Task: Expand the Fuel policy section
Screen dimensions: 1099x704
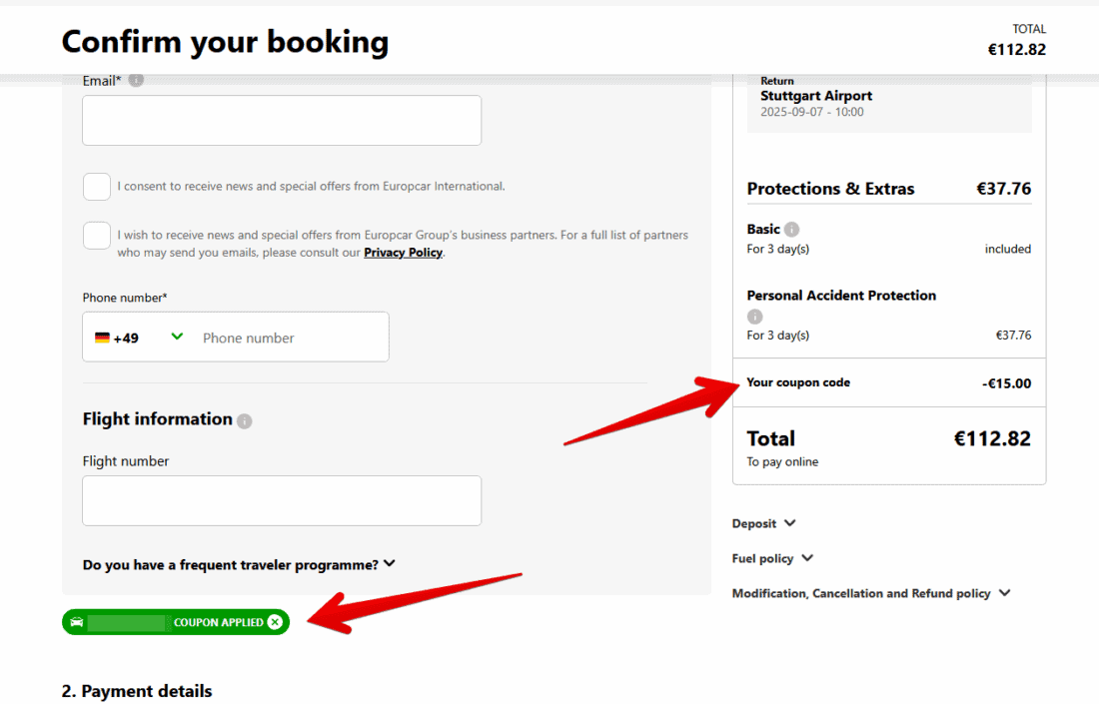Action: pos(772,558)
